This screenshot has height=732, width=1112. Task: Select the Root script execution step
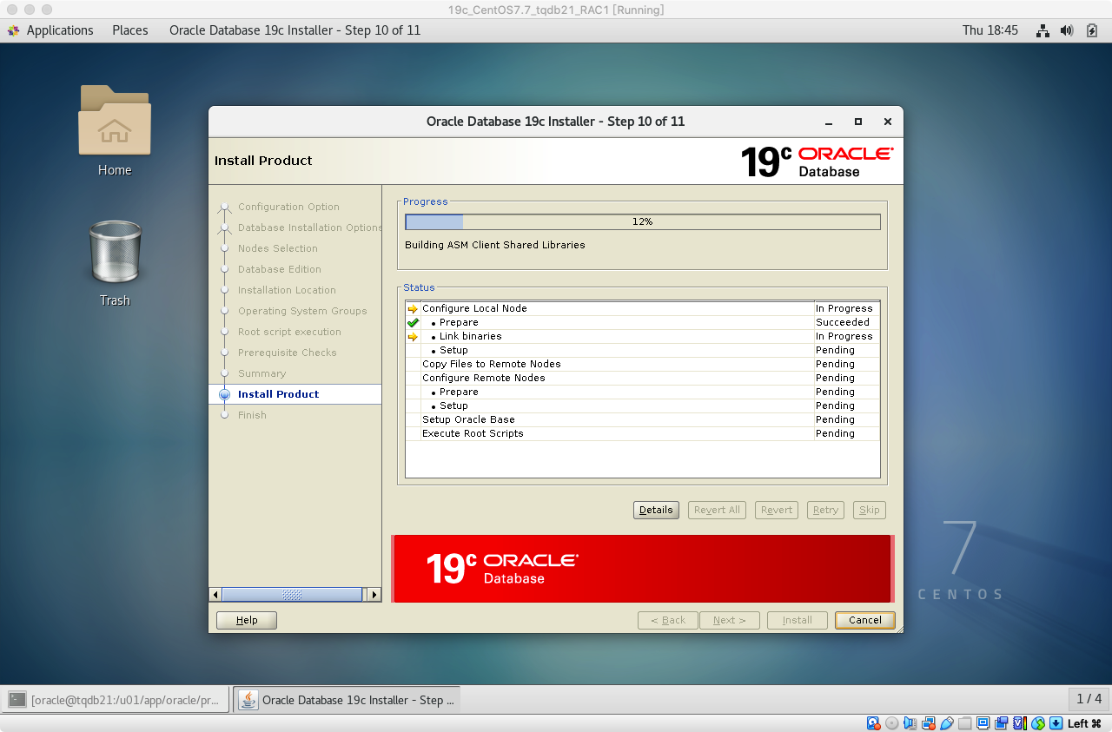point(289,332)
